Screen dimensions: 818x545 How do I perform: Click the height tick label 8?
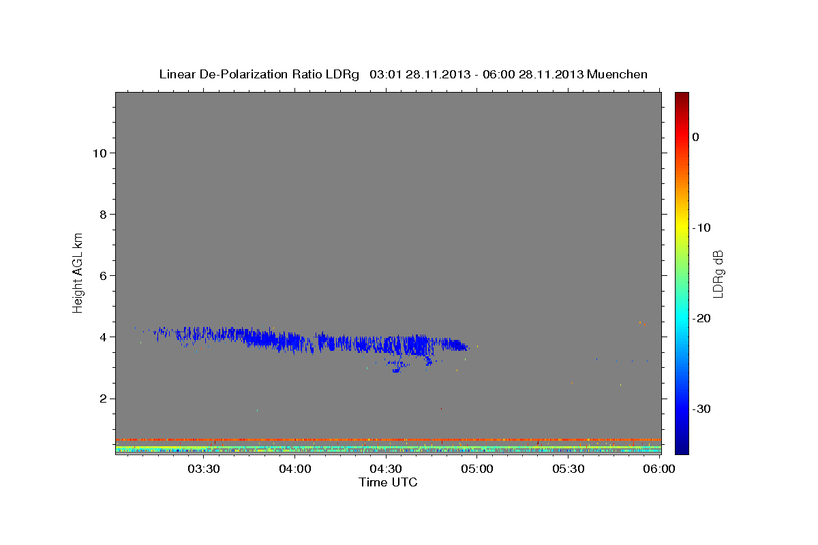[103, 215]
